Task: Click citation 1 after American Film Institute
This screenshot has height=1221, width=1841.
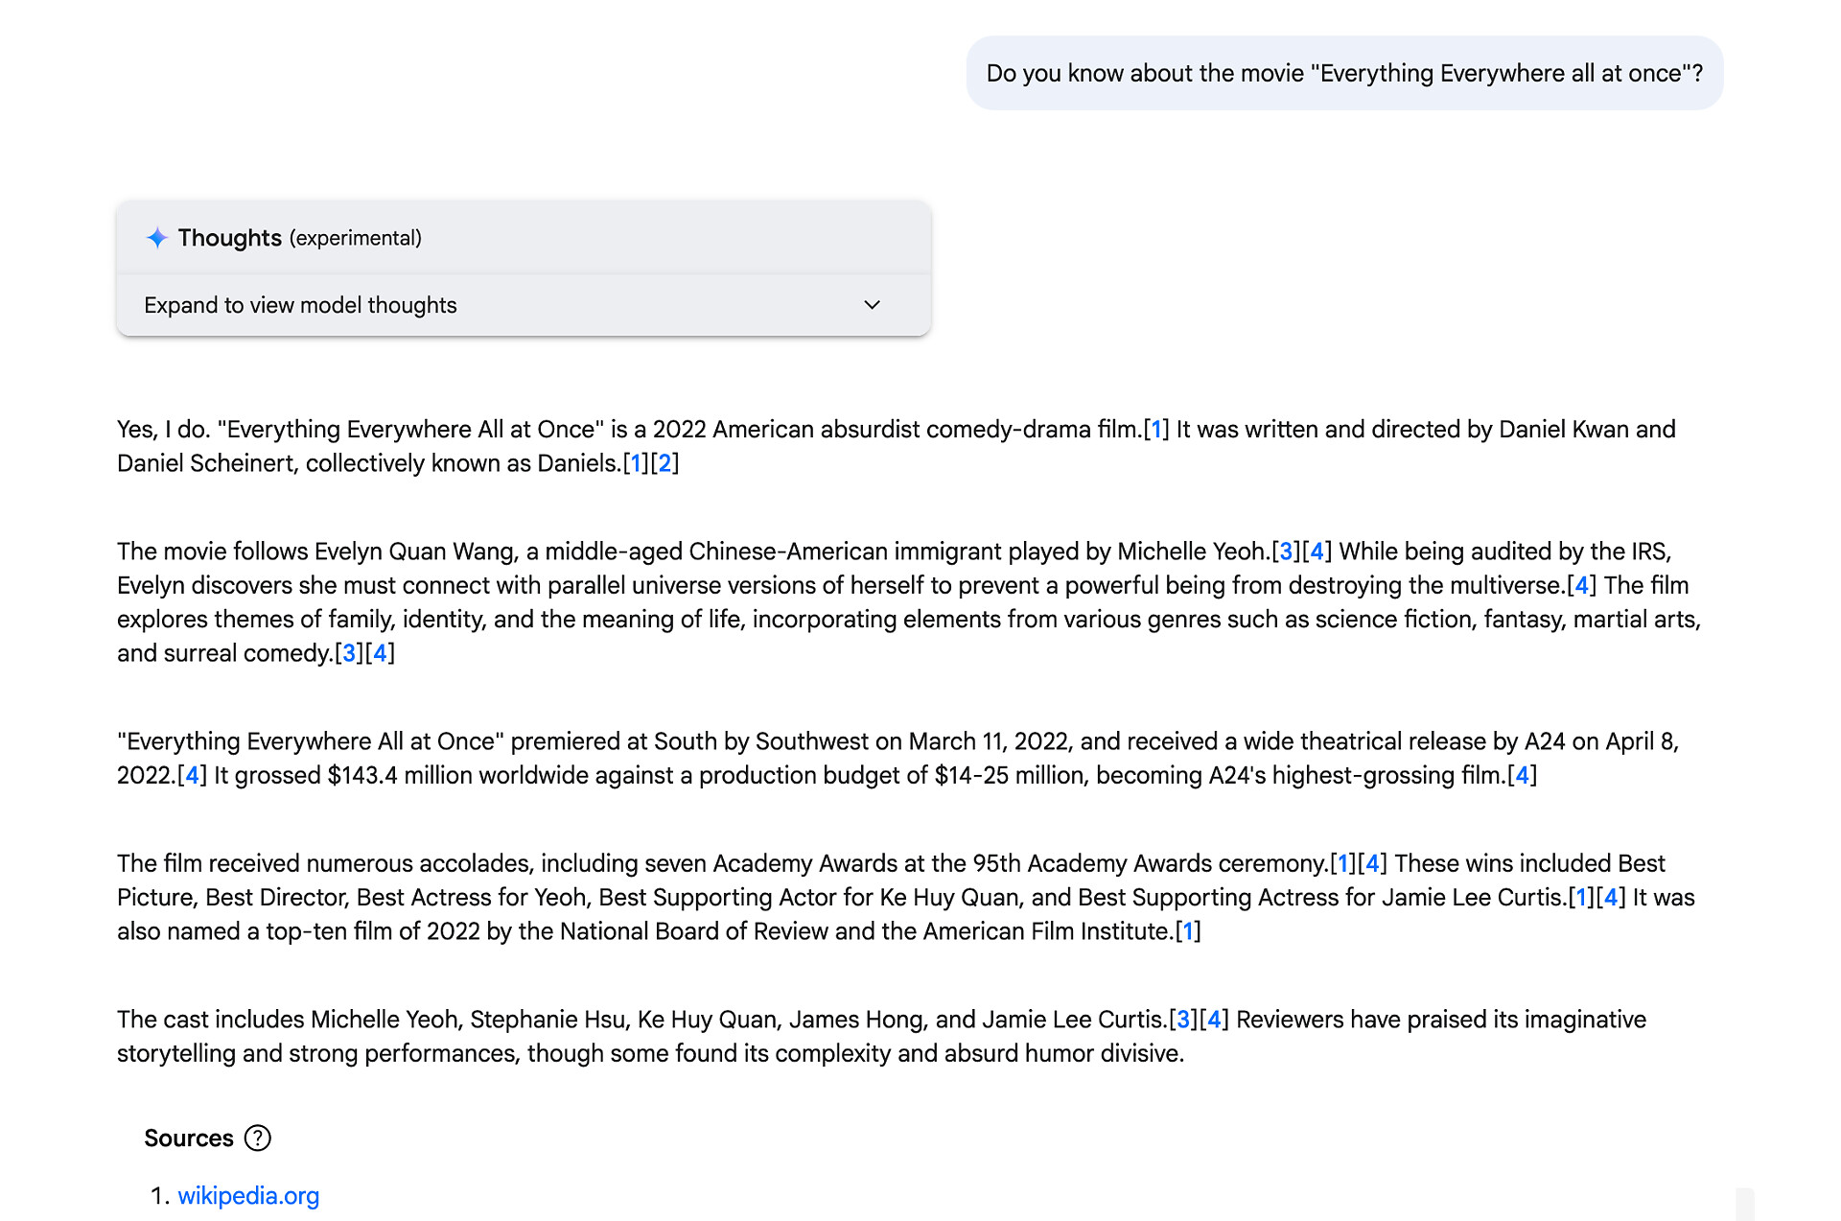Action: (x=1188, y=931)
